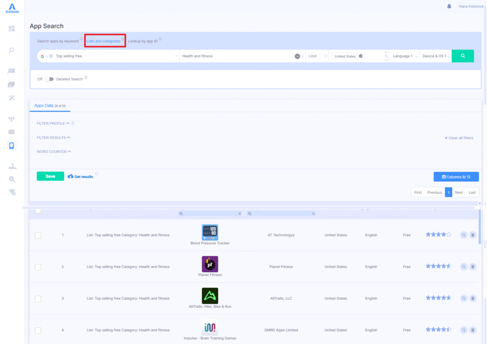
Task: Click the Clear all filters link
Action: [x=459, y=138]
